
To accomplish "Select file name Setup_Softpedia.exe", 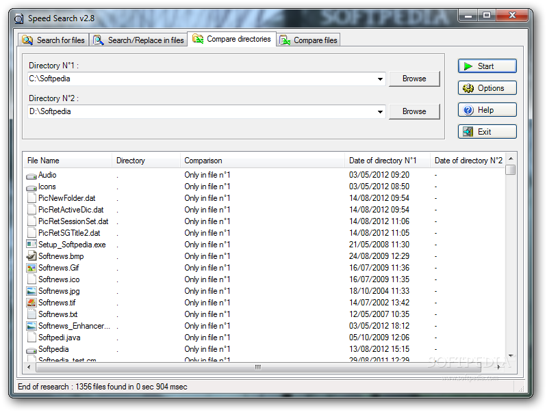I will [72, 245].
